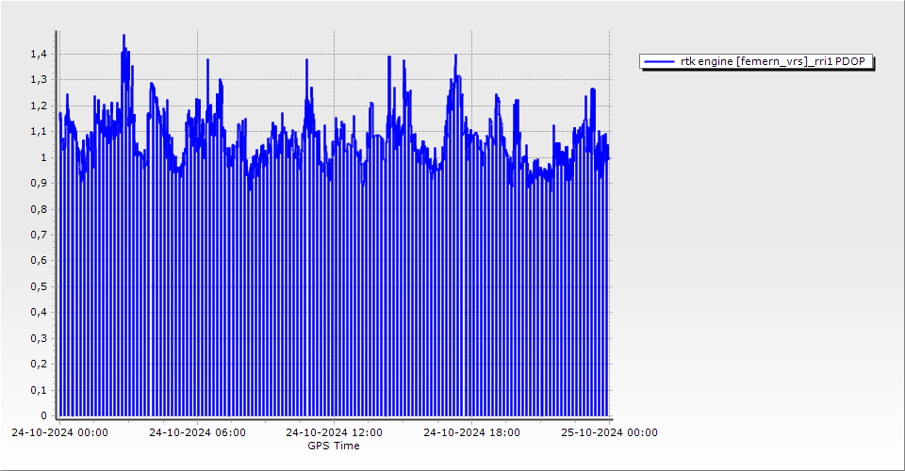
Task: Select the 24-10-2024 06:00 time label
Action: click(x=198, y=433)
